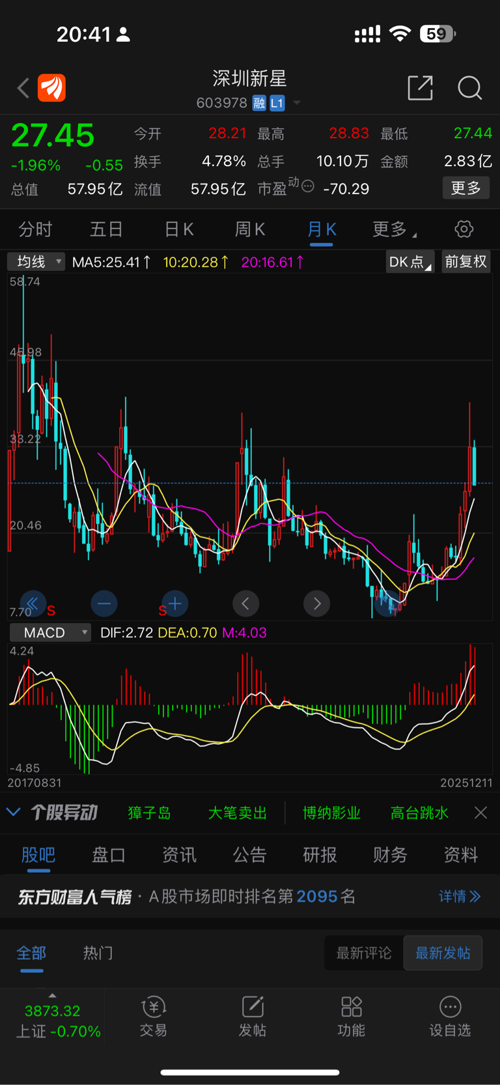Tap the 融 margin badge
This screenshot has height=1085, width=500.
(x=259, y=103)
